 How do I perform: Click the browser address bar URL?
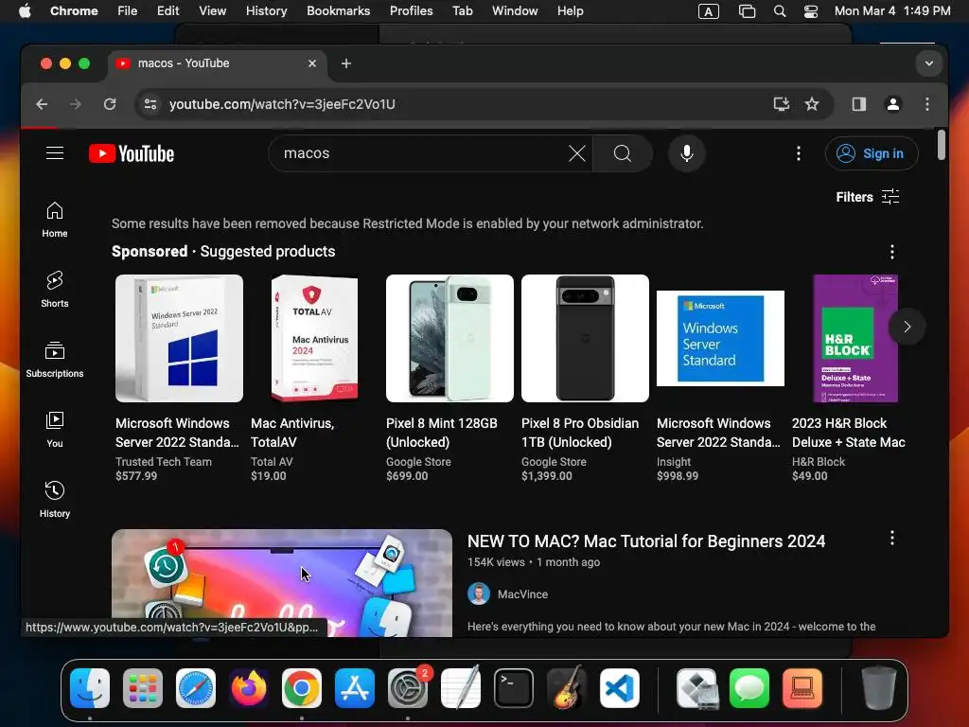282,104
